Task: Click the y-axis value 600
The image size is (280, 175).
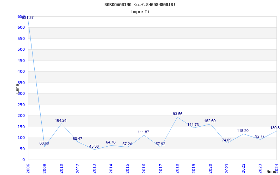Action: pos(21,28)
